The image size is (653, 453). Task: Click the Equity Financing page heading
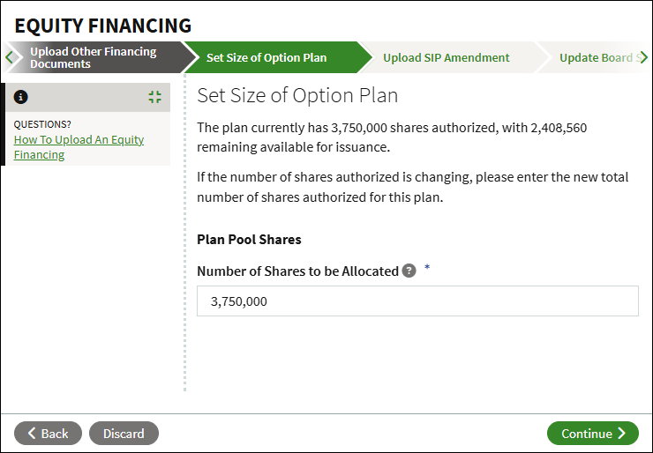point(103,26)
